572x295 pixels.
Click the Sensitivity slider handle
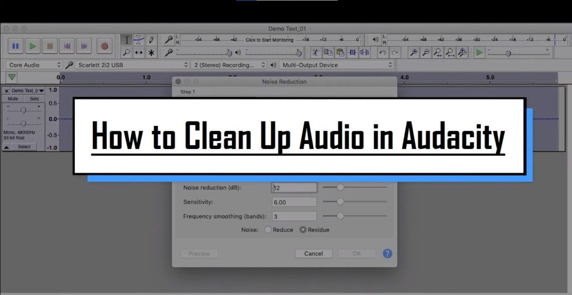coord(340,202)
